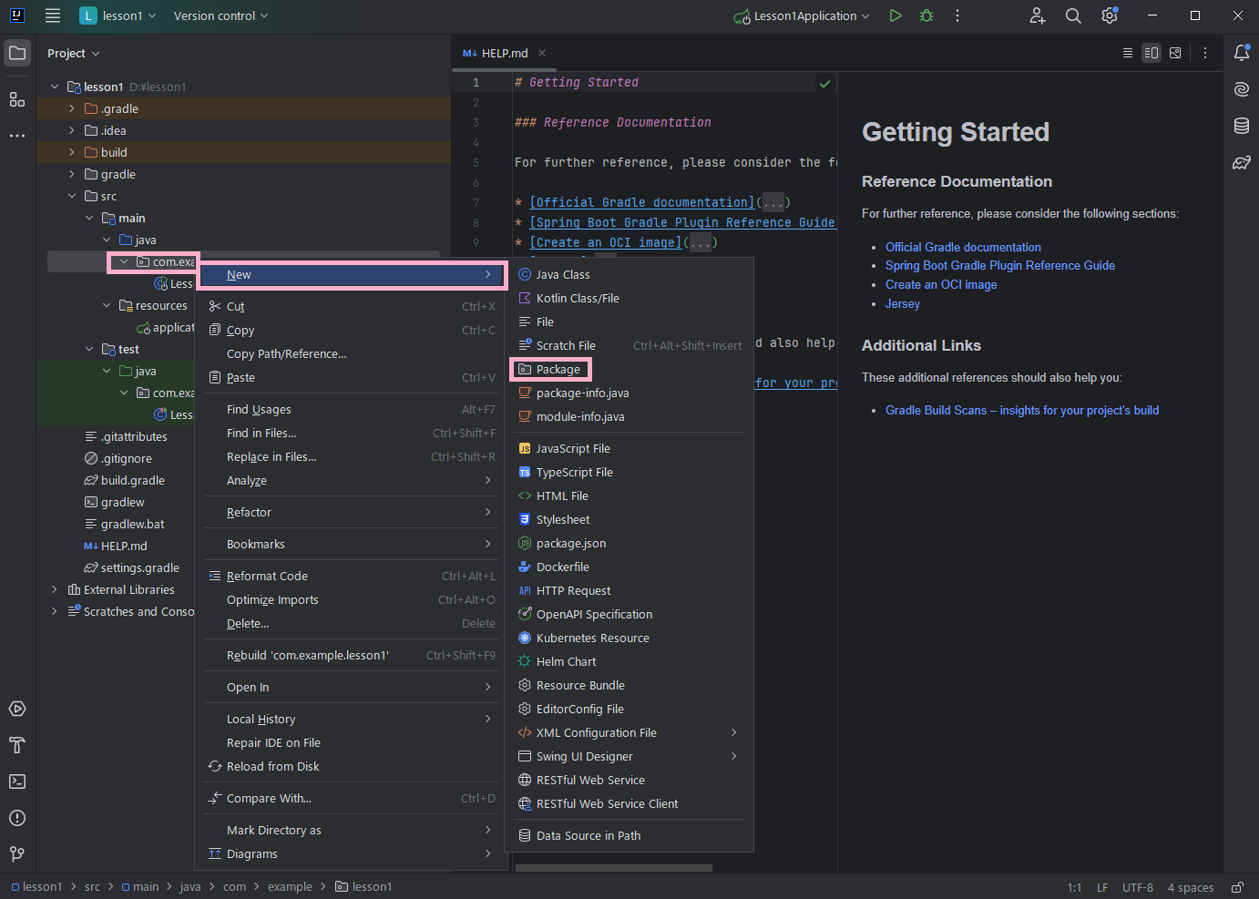Open the Build hammer tool window icon
The width and height of the screenshot is (1259, 899).
pos(17,745)
